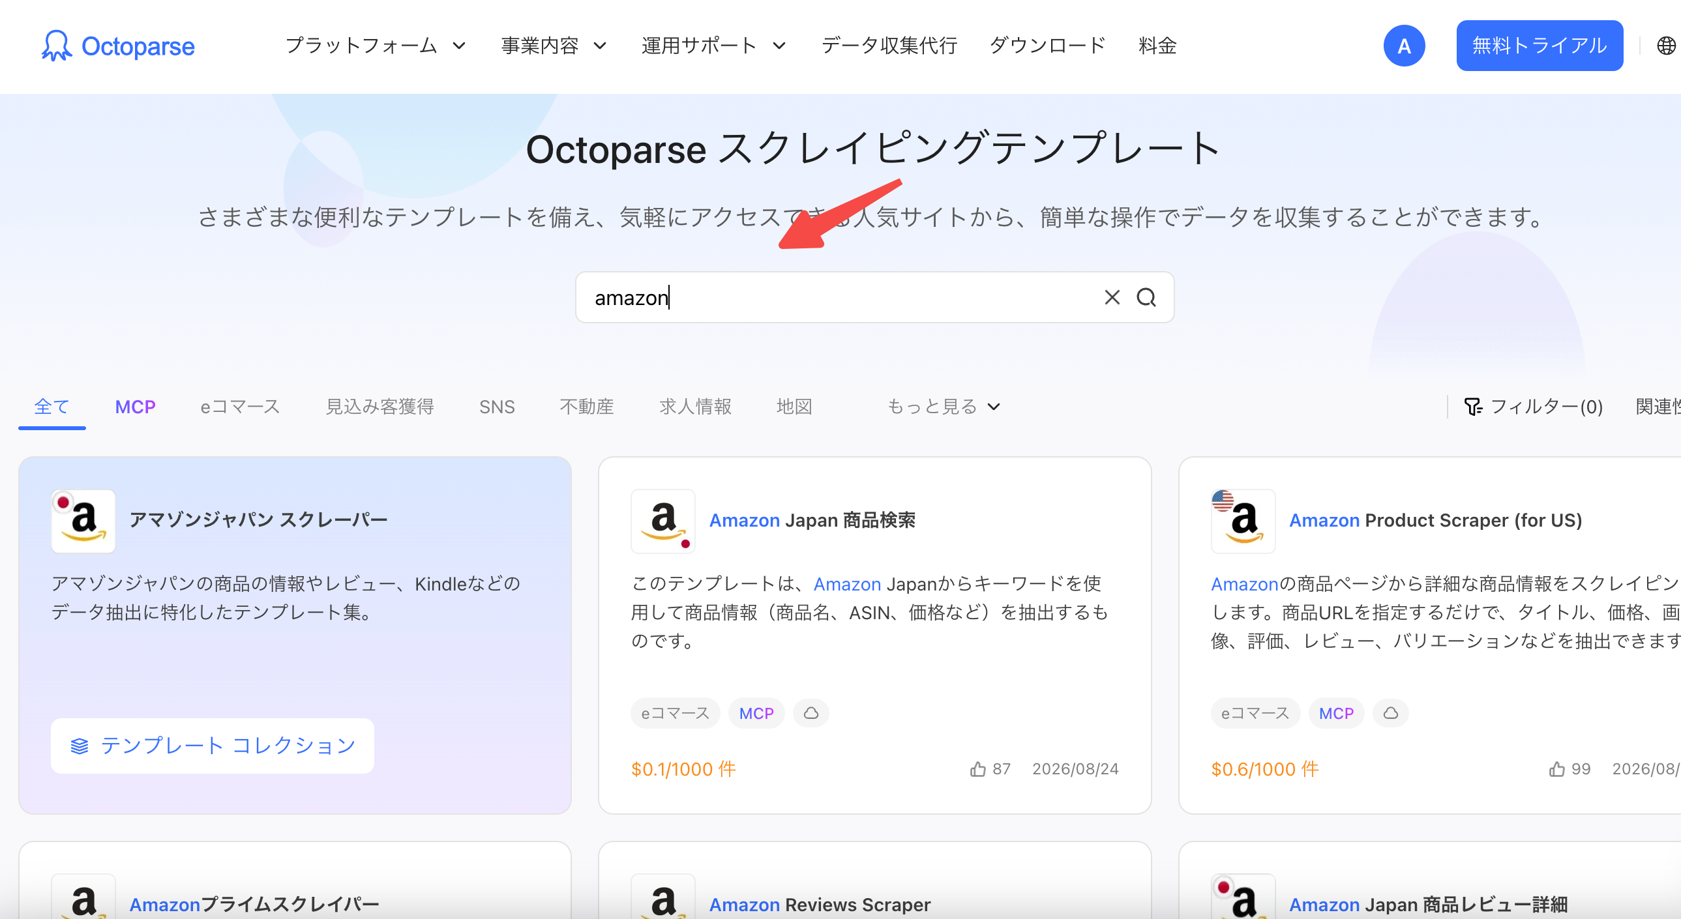Clear the search field with the X icon
The width and height of the screenshot is (1681, 919).
point(1112,297)
